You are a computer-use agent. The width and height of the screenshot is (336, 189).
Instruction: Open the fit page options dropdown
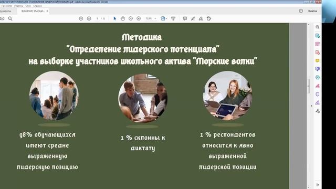pos(164,19)
